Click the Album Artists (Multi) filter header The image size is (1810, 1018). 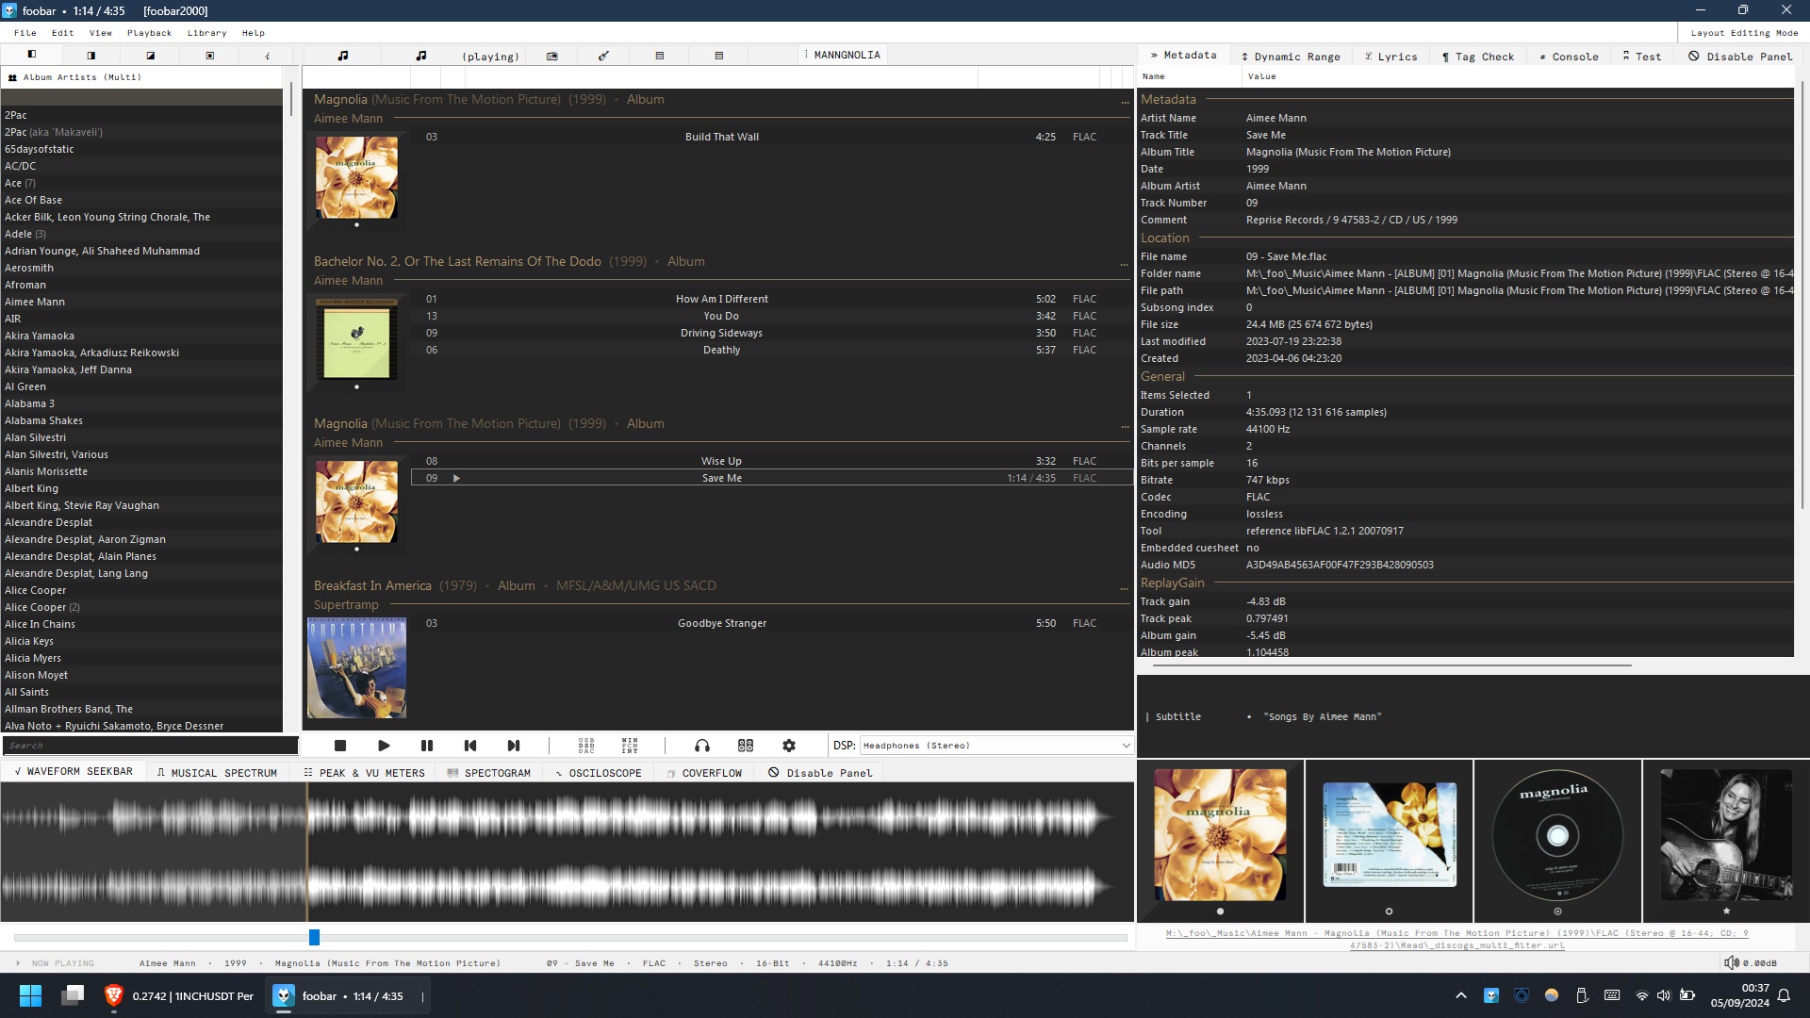141,77
